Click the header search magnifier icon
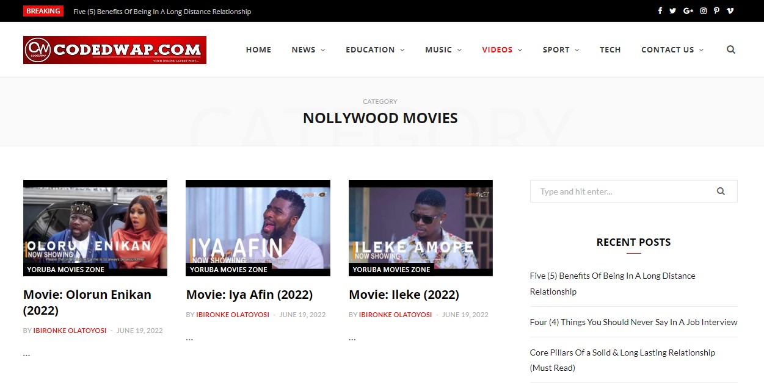The height and width of the screenshot is (383, 764). (731, 50)
